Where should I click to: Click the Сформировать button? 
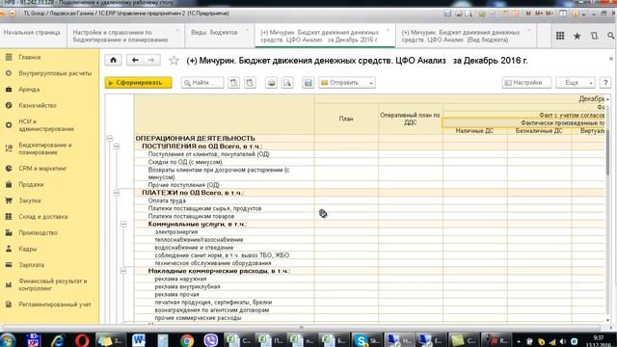(x=139, y=83)
